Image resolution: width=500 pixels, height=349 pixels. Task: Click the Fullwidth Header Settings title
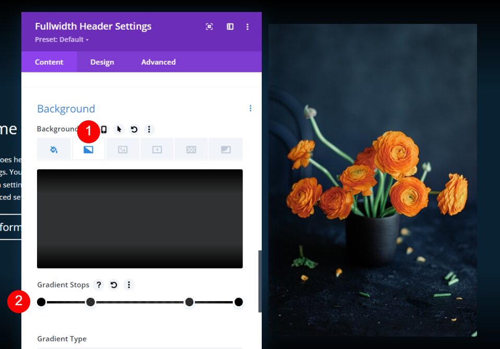93,26
